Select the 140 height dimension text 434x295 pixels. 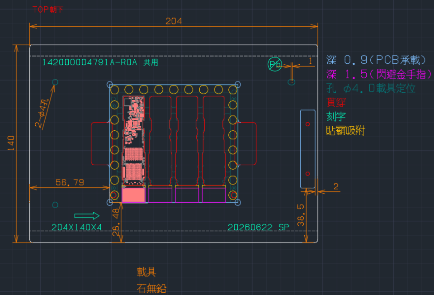click(x=11, y=143)
